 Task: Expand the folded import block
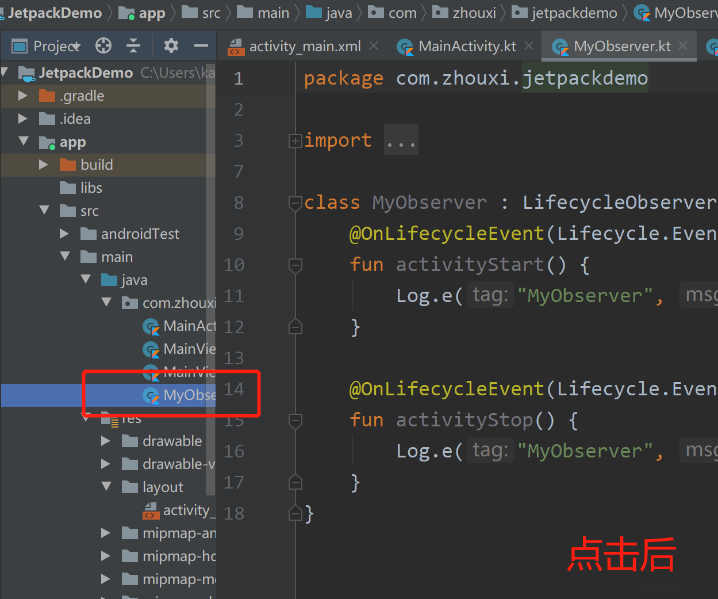coord(295,140)
